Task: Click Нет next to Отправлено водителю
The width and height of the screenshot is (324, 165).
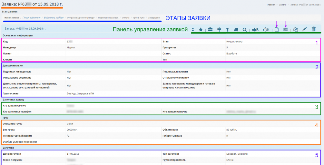Action: pyautogui.click(x=69, y=78)
